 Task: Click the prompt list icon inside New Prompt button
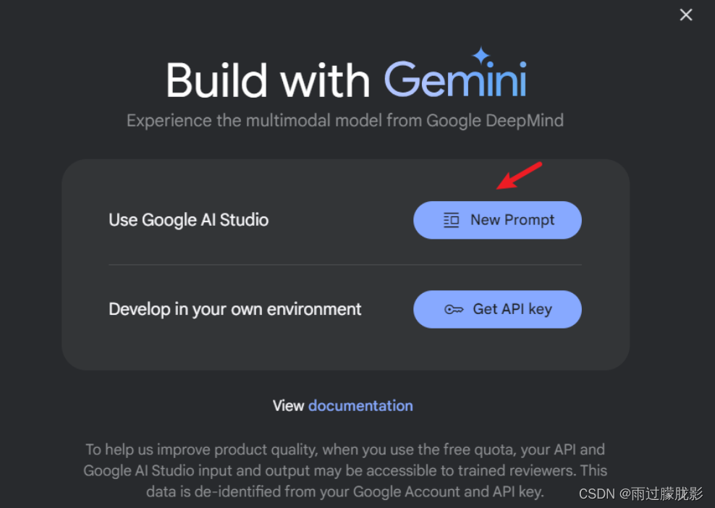click(x=452, y=220)
